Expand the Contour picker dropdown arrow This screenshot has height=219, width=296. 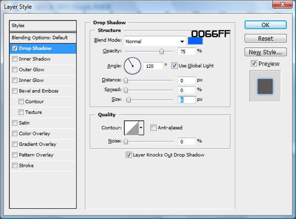(x=142, y=128)
